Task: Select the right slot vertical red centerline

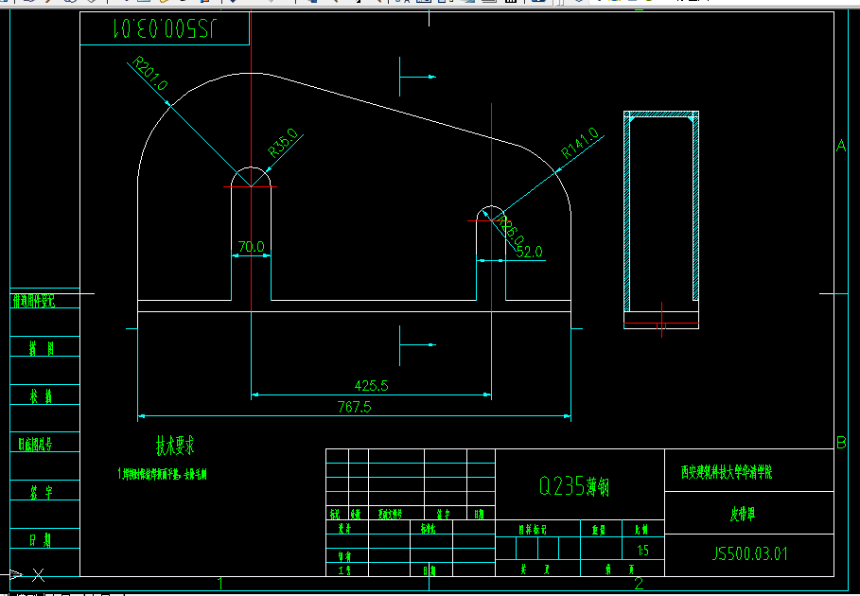Action: coord(491,207)
